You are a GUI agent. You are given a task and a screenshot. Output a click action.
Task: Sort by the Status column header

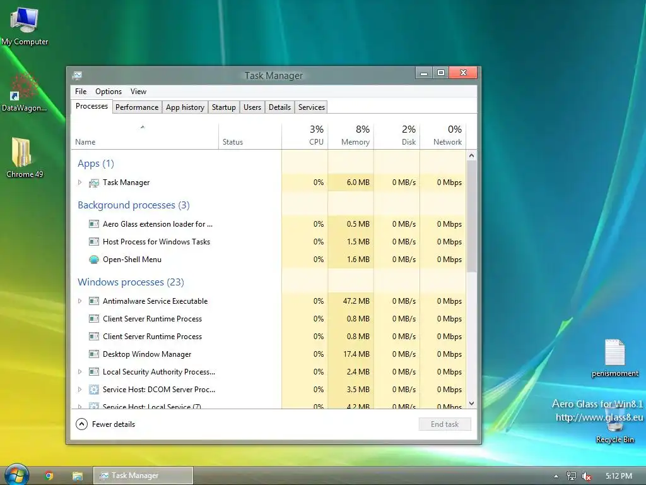tap(250, 136)
